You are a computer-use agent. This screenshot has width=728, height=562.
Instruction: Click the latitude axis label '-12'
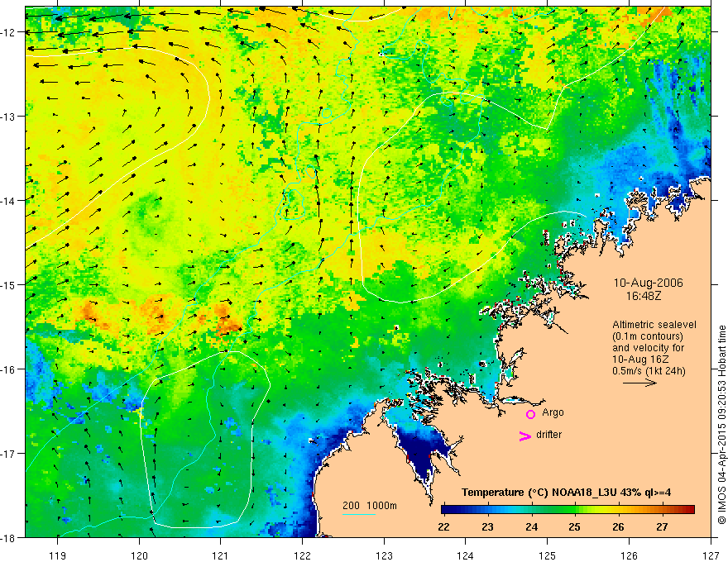pyautogui.click(x=9, y=32)
